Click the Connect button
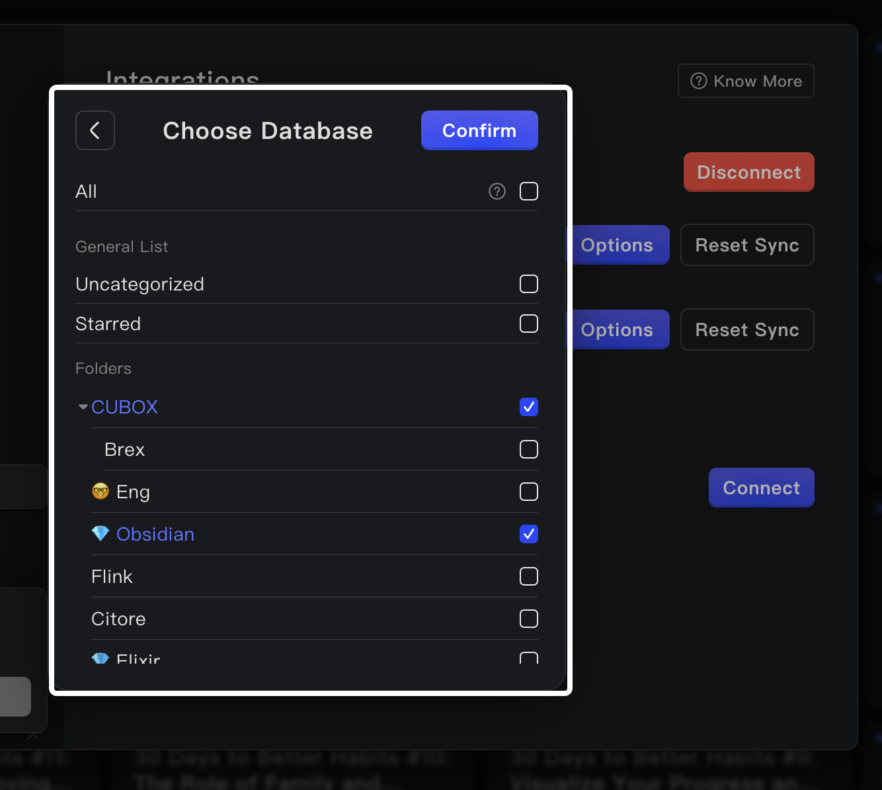The width and height of the screenshot is (882, 790). 761,488
